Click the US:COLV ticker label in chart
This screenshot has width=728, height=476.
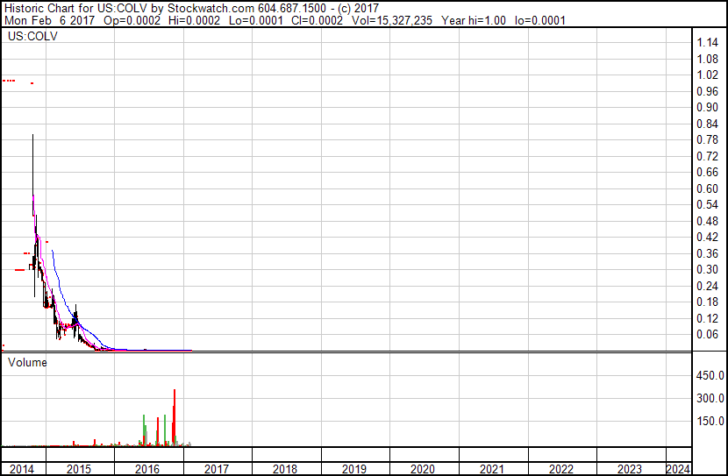pos(30,38)
